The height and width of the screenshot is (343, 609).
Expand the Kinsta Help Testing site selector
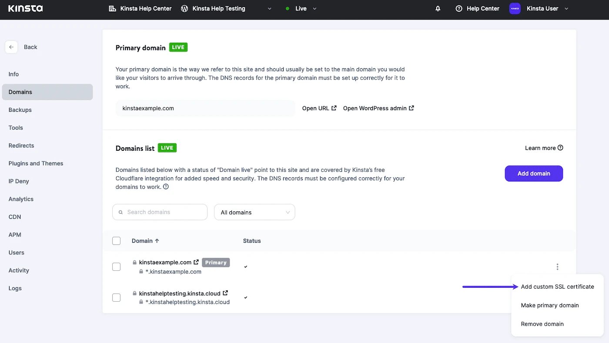tap(270, 9)
